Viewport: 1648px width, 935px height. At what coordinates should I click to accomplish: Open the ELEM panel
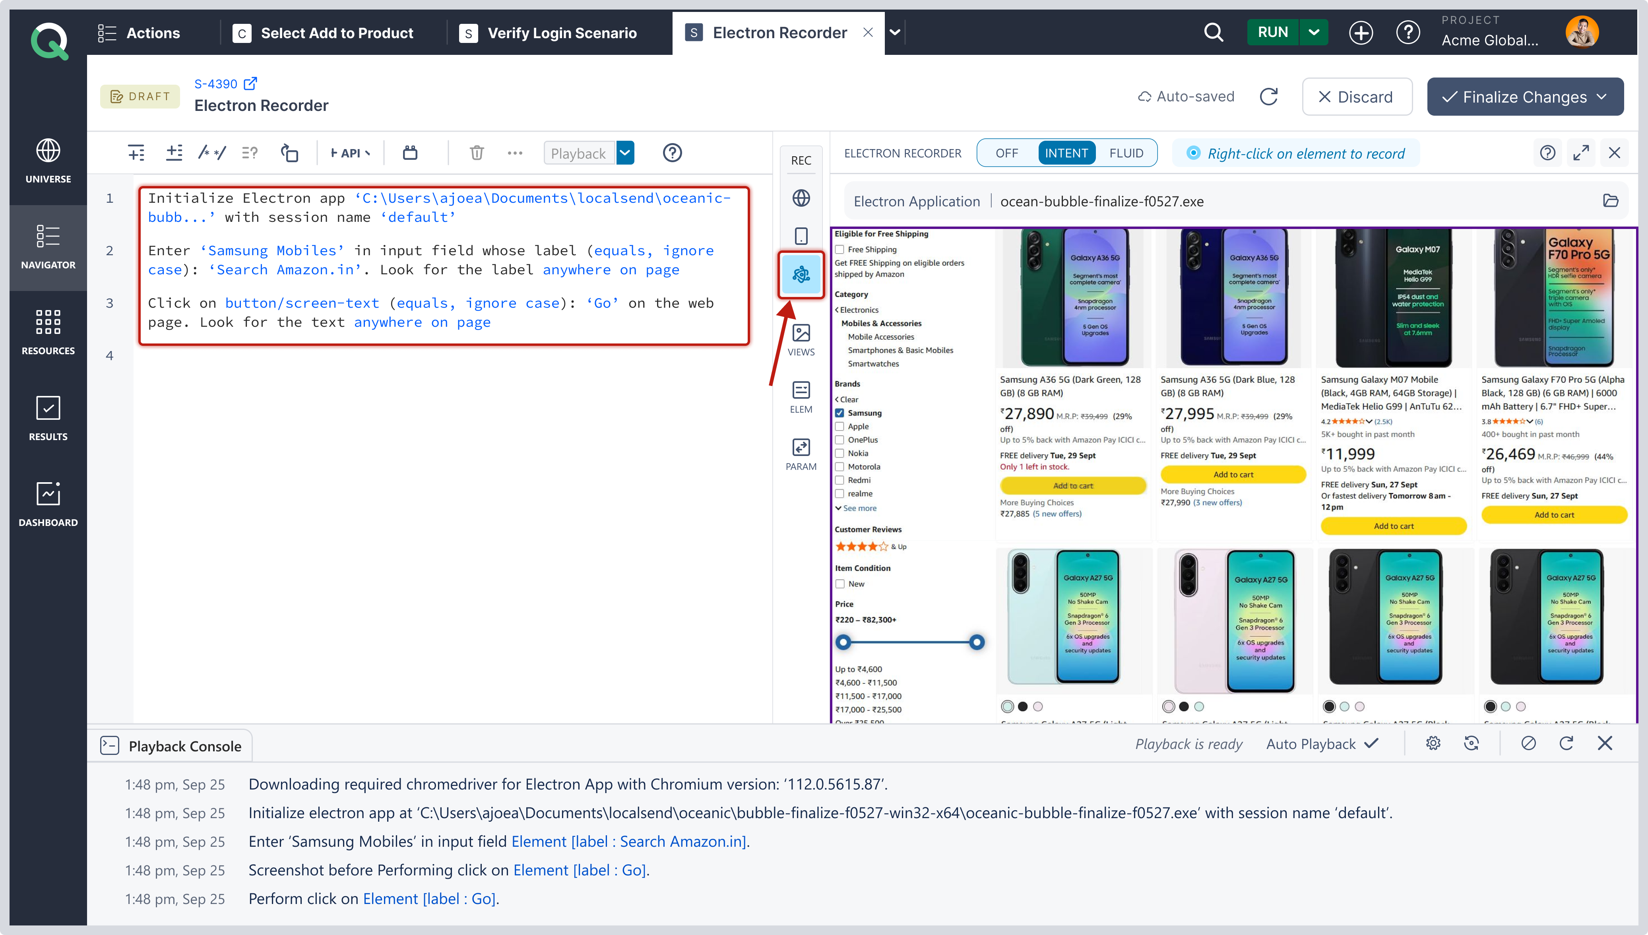pos(801,398)
